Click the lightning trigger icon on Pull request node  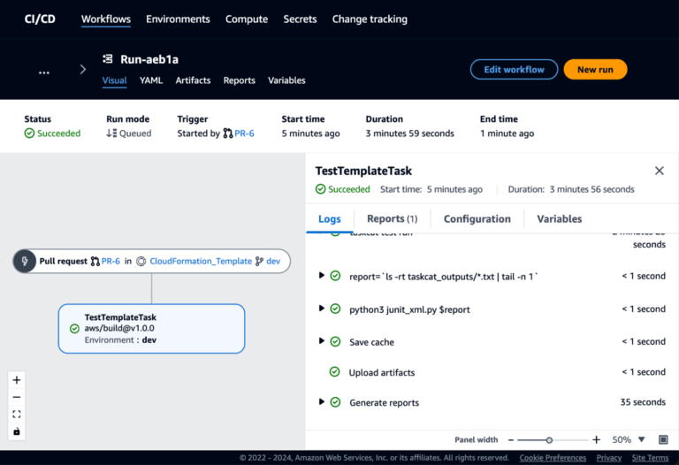[x=25, y=261]
